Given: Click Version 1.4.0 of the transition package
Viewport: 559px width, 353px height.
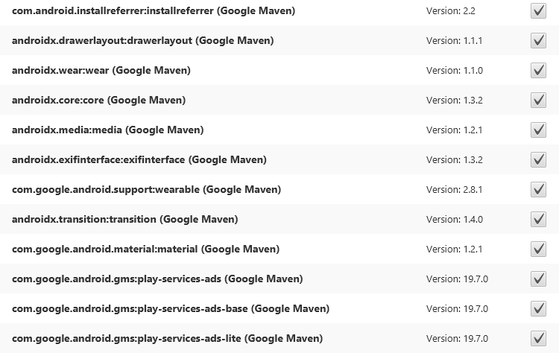Looking at the screenshot, I should click(455, 219).
